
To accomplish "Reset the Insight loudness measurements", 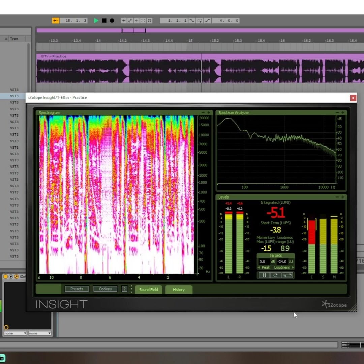I will pyautogui.click(x=275, y=275).
